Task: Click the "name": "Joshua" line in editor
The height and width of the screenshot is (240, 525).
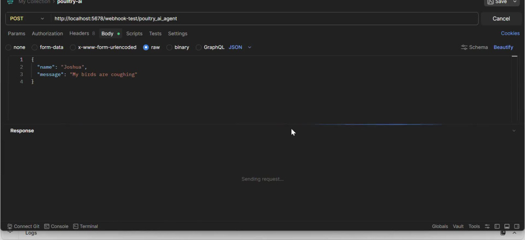Action: (x=62, y=67)
